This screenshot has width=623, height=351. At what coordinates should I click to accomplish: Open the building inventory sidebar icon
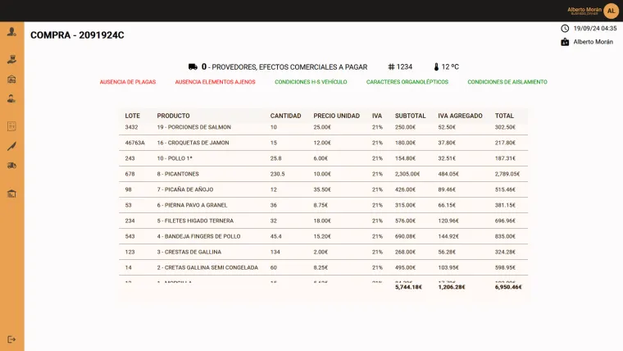(11, 194)
